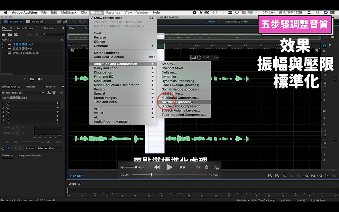Screen dimensions: 339x212
Task: Click the Files panel search field
Action: (53, 34)
